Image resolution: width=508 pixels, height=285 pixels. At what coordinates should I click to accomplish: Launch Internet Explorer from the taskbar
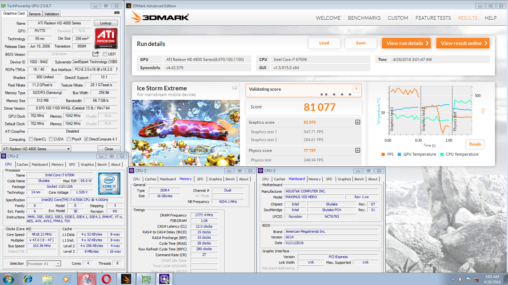point(28,279)
